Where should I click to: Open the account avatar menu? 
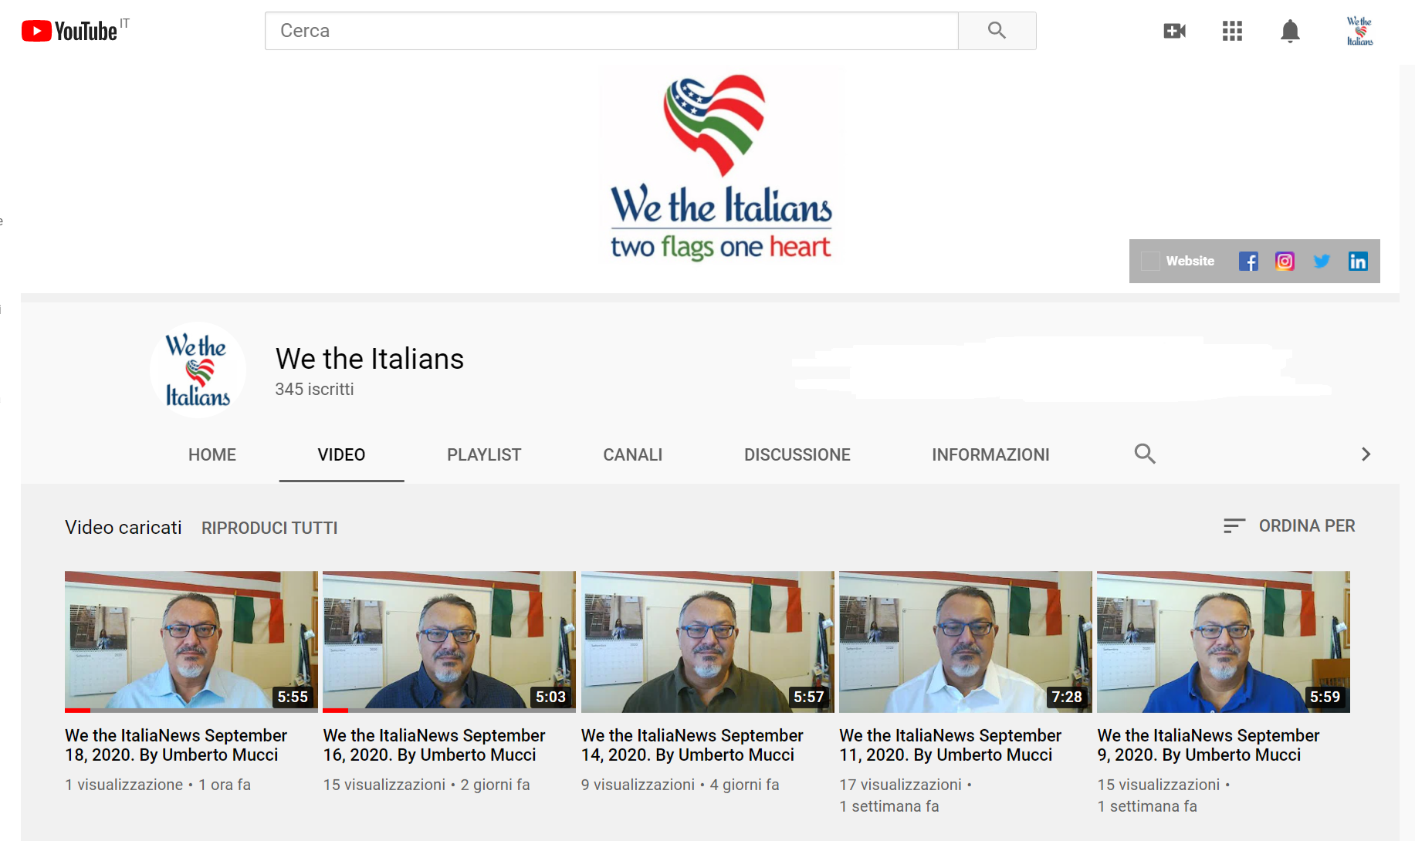[x=1359, y=31]
